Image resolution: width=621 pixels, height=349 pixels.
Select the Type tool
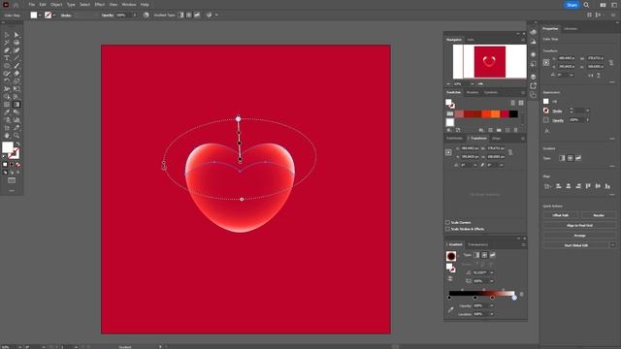[x=7, y=58]
